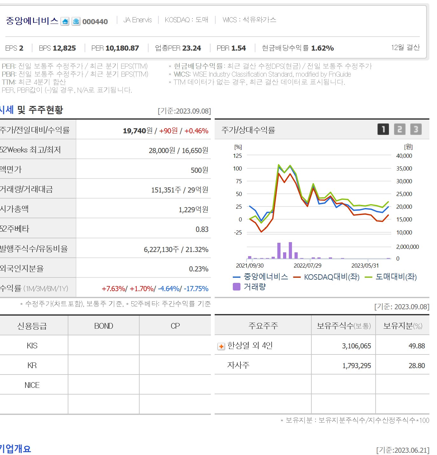Click the 신용등급 column header
437x455 pixels.
click(x=32, y=326)
